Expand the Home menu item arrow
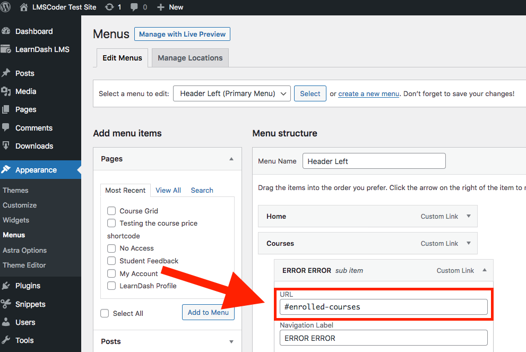Image resolution: width=526 pixels, height=352 pixels. pyautogui.click(x=468, y=216)
